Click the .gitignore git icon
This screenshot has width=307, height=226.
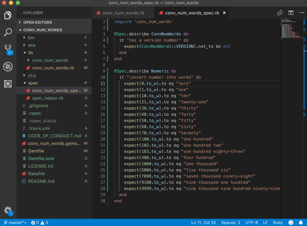click(24, 106)
